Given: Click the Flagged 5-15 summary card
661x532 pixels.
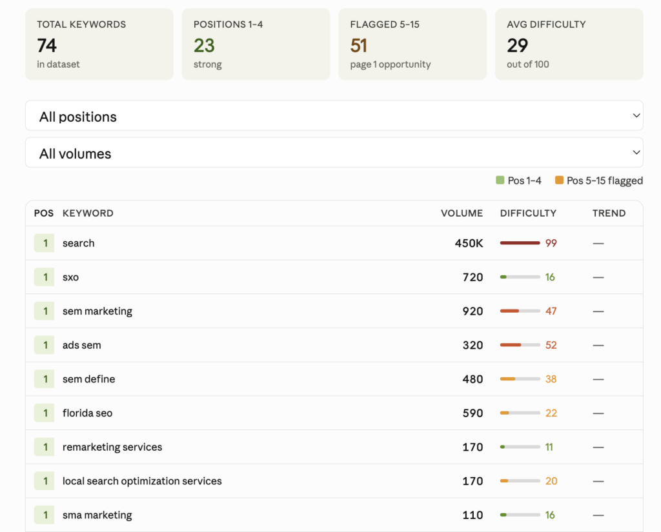Looking at the screenshot, I should 412,44.
